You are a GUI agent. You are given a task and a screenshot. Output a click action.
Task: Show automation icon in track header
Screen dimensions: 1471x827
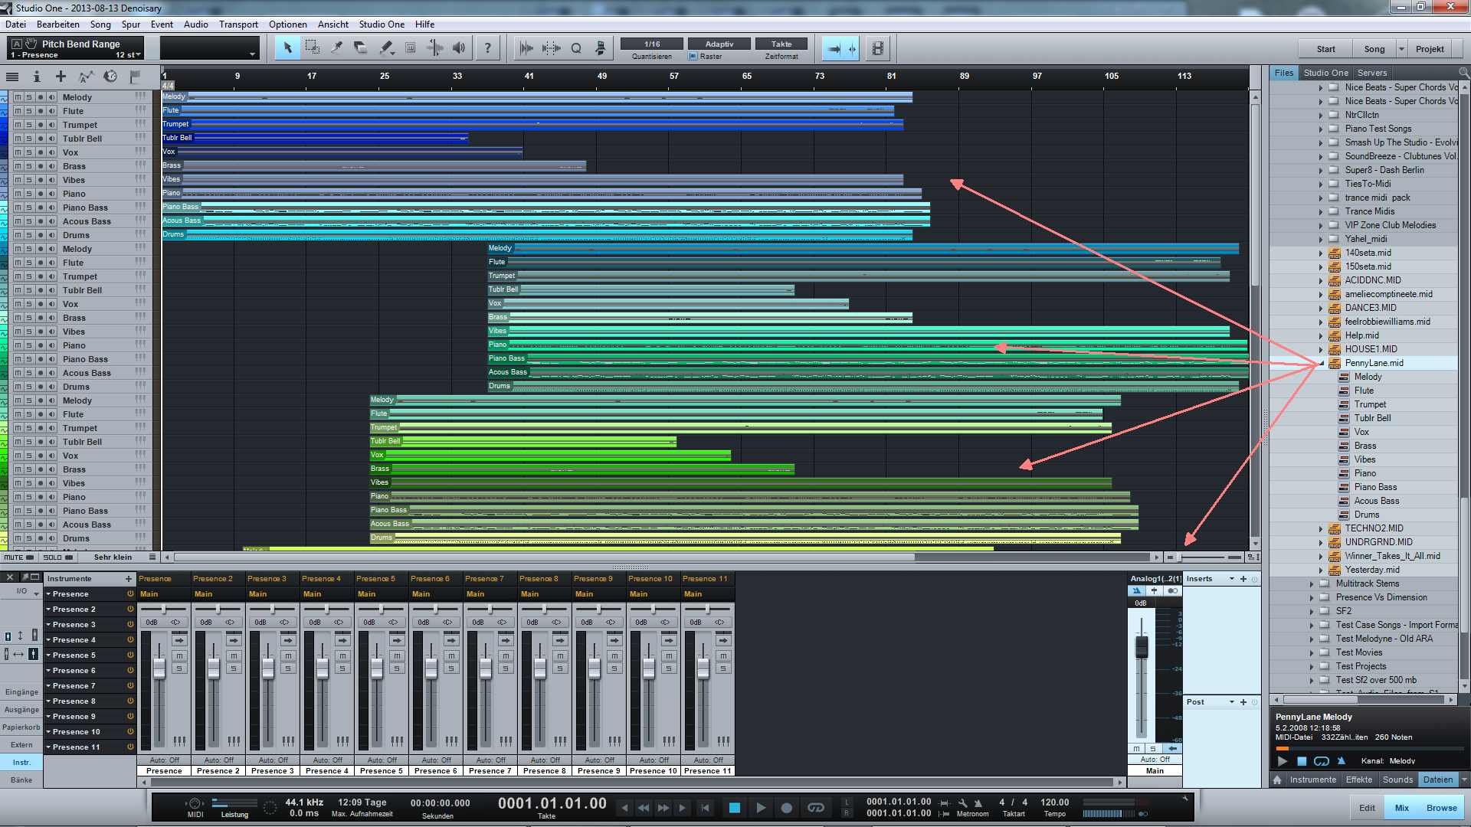[x=86, y=77]
